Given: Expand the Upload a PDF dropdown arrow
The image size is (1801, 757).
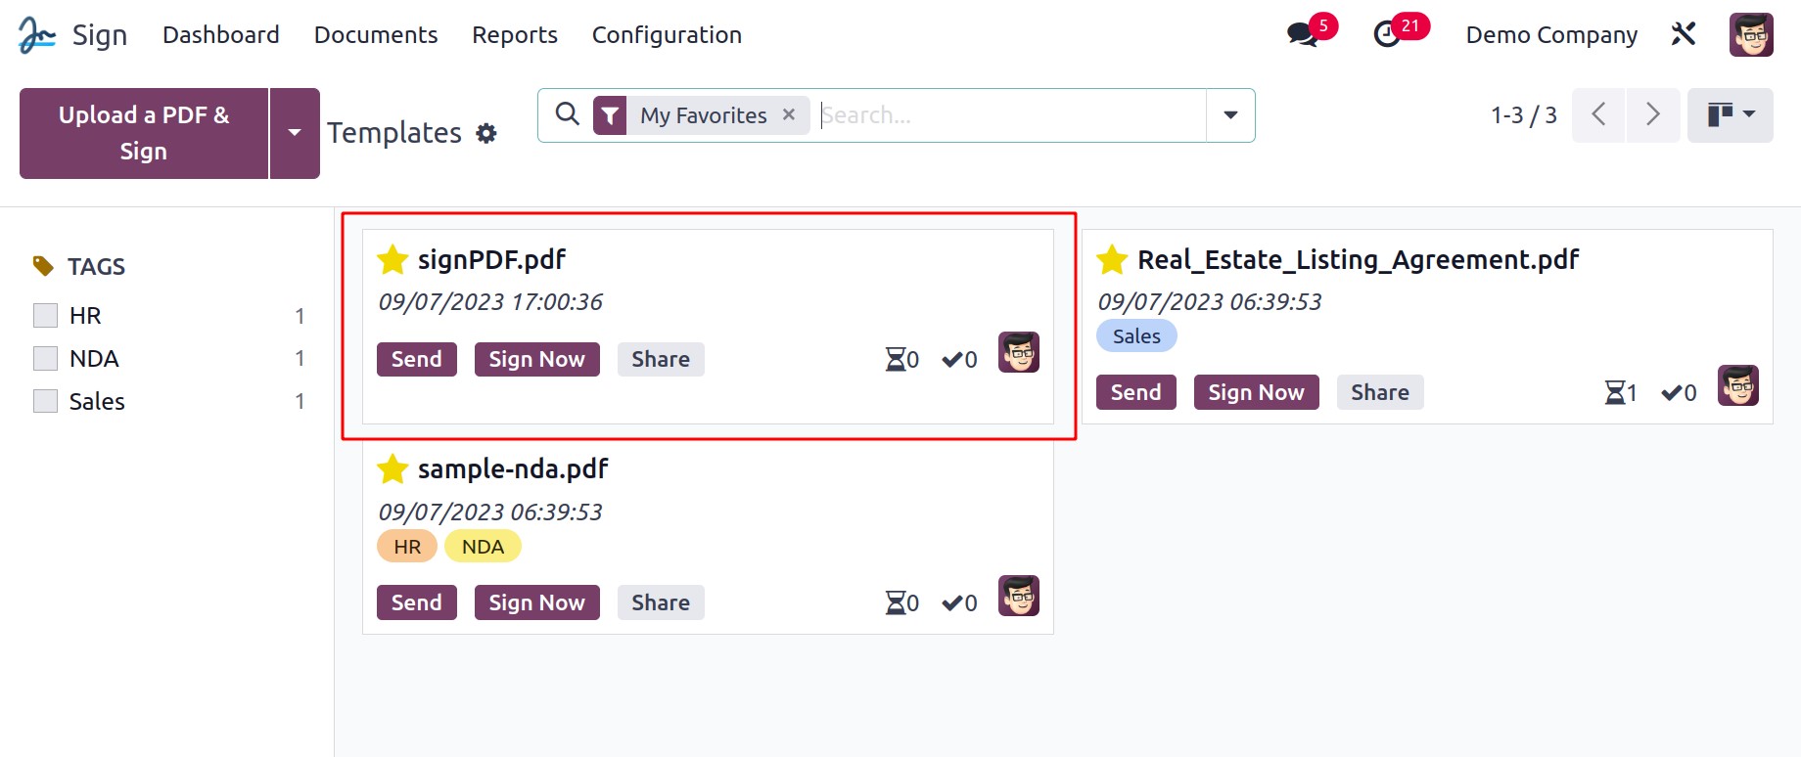Looking at the screenshot, I should (x=295, y=133).
